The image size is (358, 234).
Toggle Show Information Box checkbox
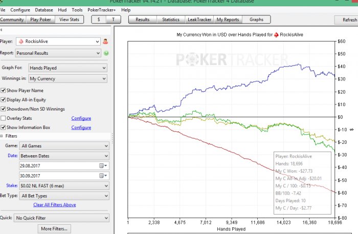(3, 127)
